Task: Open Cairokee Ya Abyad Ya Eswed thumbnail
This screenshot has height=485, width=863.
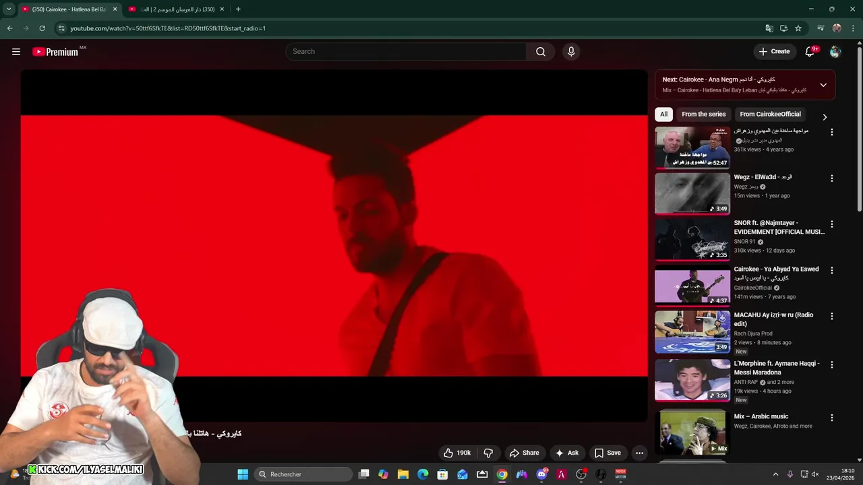Action: pos(692,286)
